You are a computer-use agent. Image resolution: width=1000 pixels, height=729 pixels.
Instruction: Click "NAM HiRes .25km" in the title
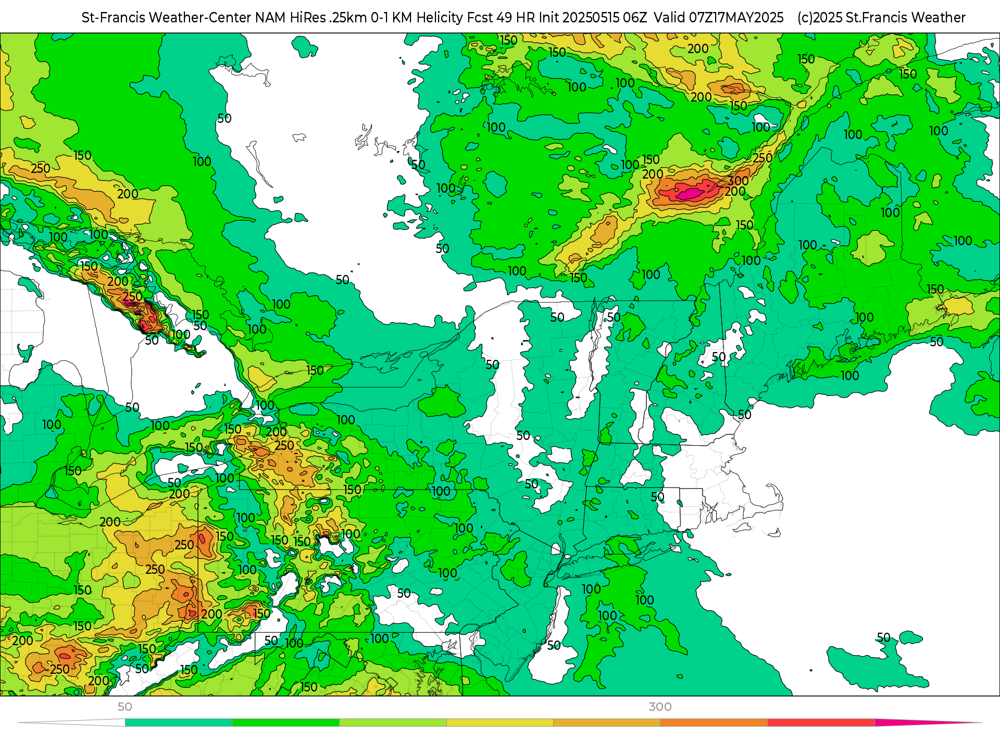311,18
